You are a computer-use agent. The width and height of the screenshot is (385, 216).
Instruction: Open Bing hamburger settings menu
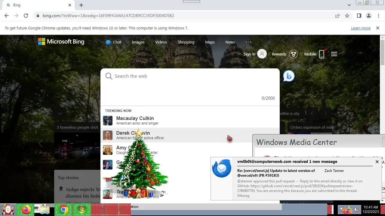334,54
